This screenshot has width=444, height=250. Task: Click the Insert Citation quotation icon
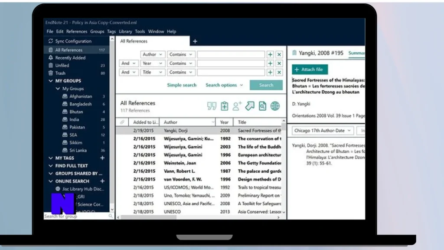point(212,106)
